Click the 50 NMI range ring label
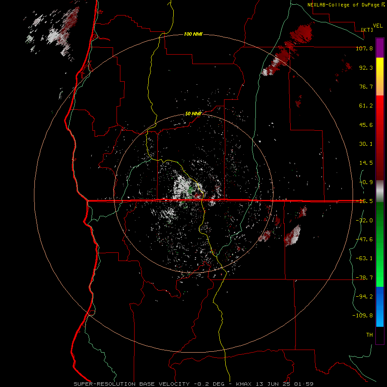 [x=193, y=114]
